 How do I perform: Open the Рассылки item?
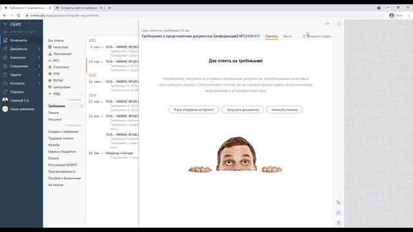point(55,119)
